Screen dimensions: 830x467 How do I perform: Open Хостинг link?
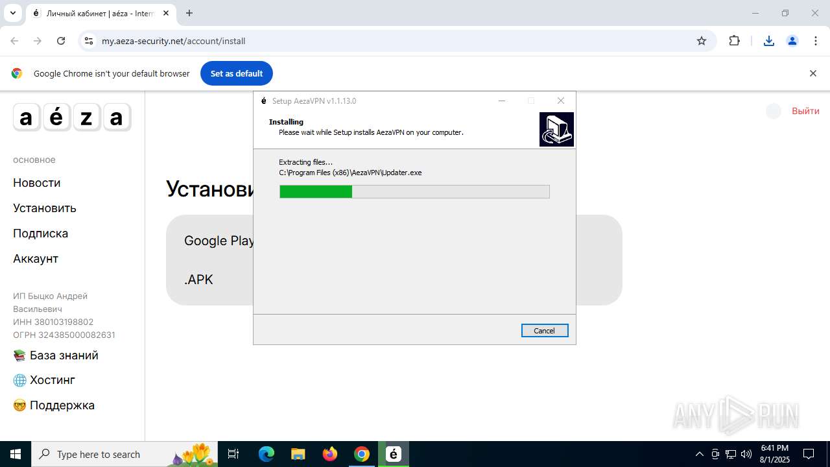click(44, 380)
